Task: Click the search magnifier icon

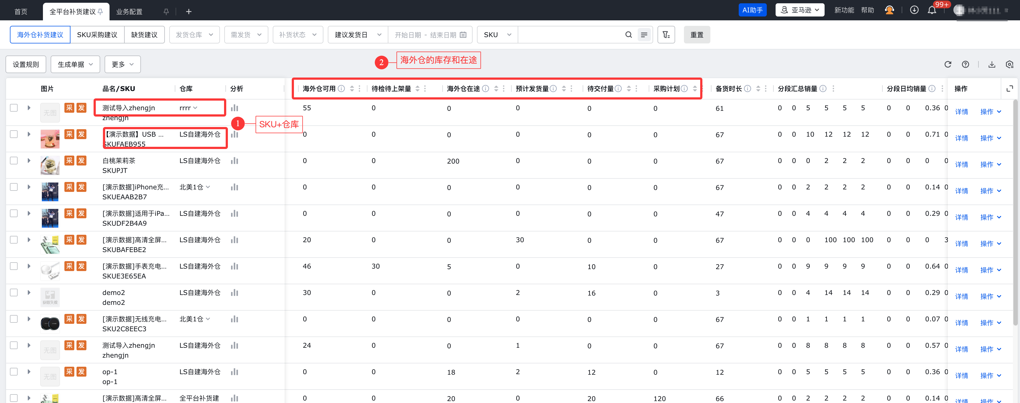Action: pyautogui.click(x=628, y=35)
